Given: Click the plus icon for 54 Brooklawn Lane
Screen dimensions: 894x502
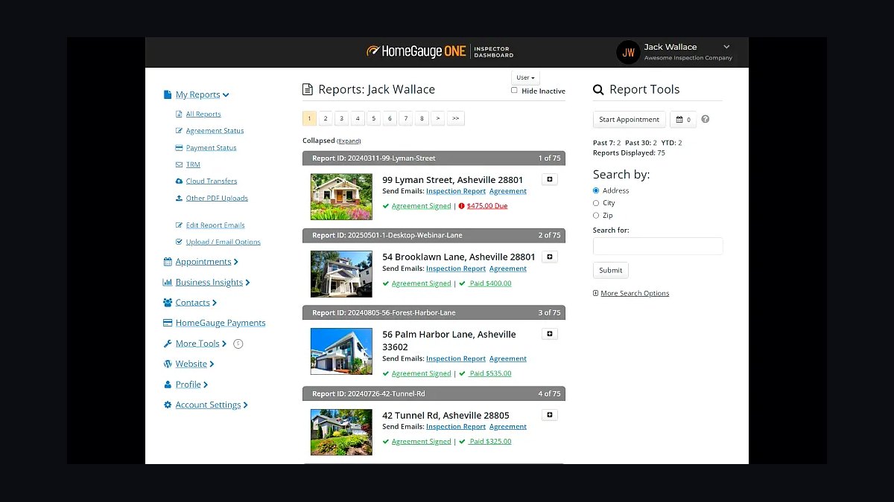Looking at the screenshot, I should pyautogui.click(x=550, y=257).
